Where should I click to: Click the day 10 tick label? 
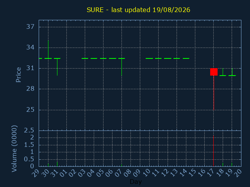point(146,173)
